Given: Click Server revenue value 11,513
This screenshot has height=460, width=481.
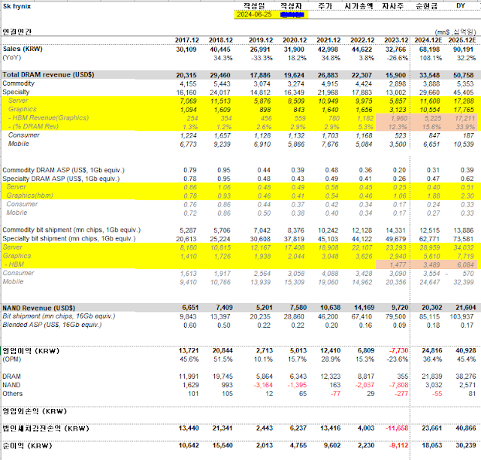Looking at the screenshot, I should point(219,101).
